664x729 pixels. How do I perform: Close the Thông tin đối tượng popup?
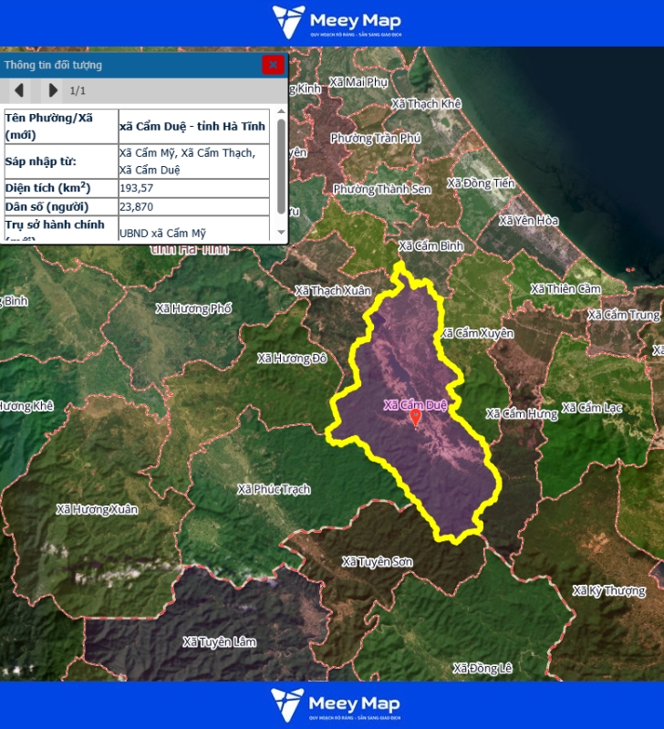pyautogui.click(x=272, y=65)
